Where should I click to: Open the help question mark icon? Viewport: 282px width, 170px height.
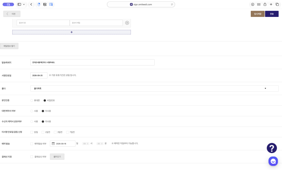coord(272,148)
